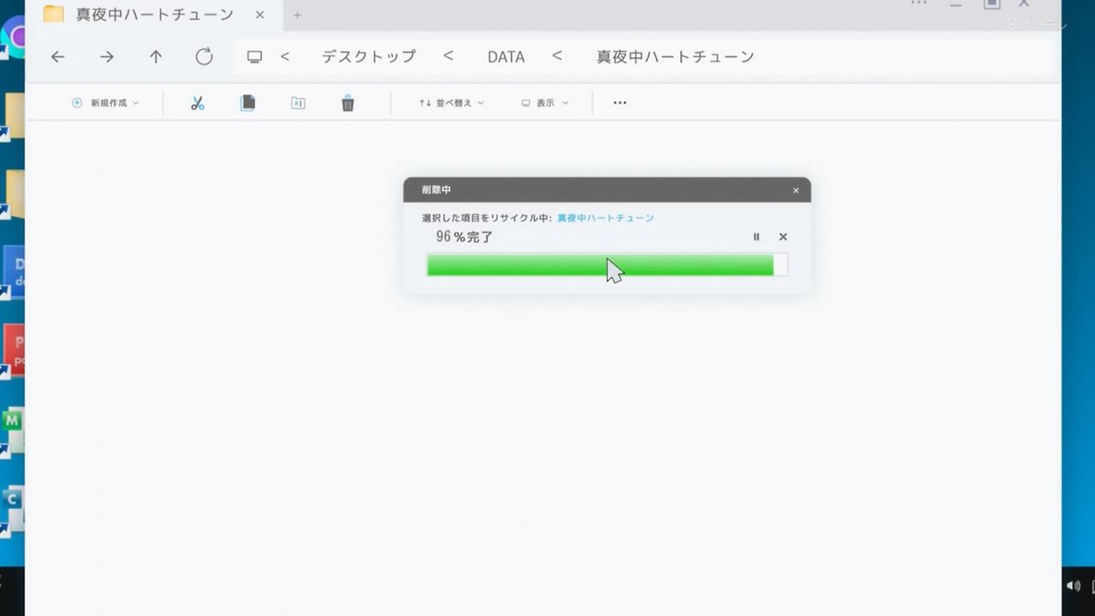Close the 削除中 dialog from title bar
This screenshot has height=616, width=1095.
click(x=796, y=191)
